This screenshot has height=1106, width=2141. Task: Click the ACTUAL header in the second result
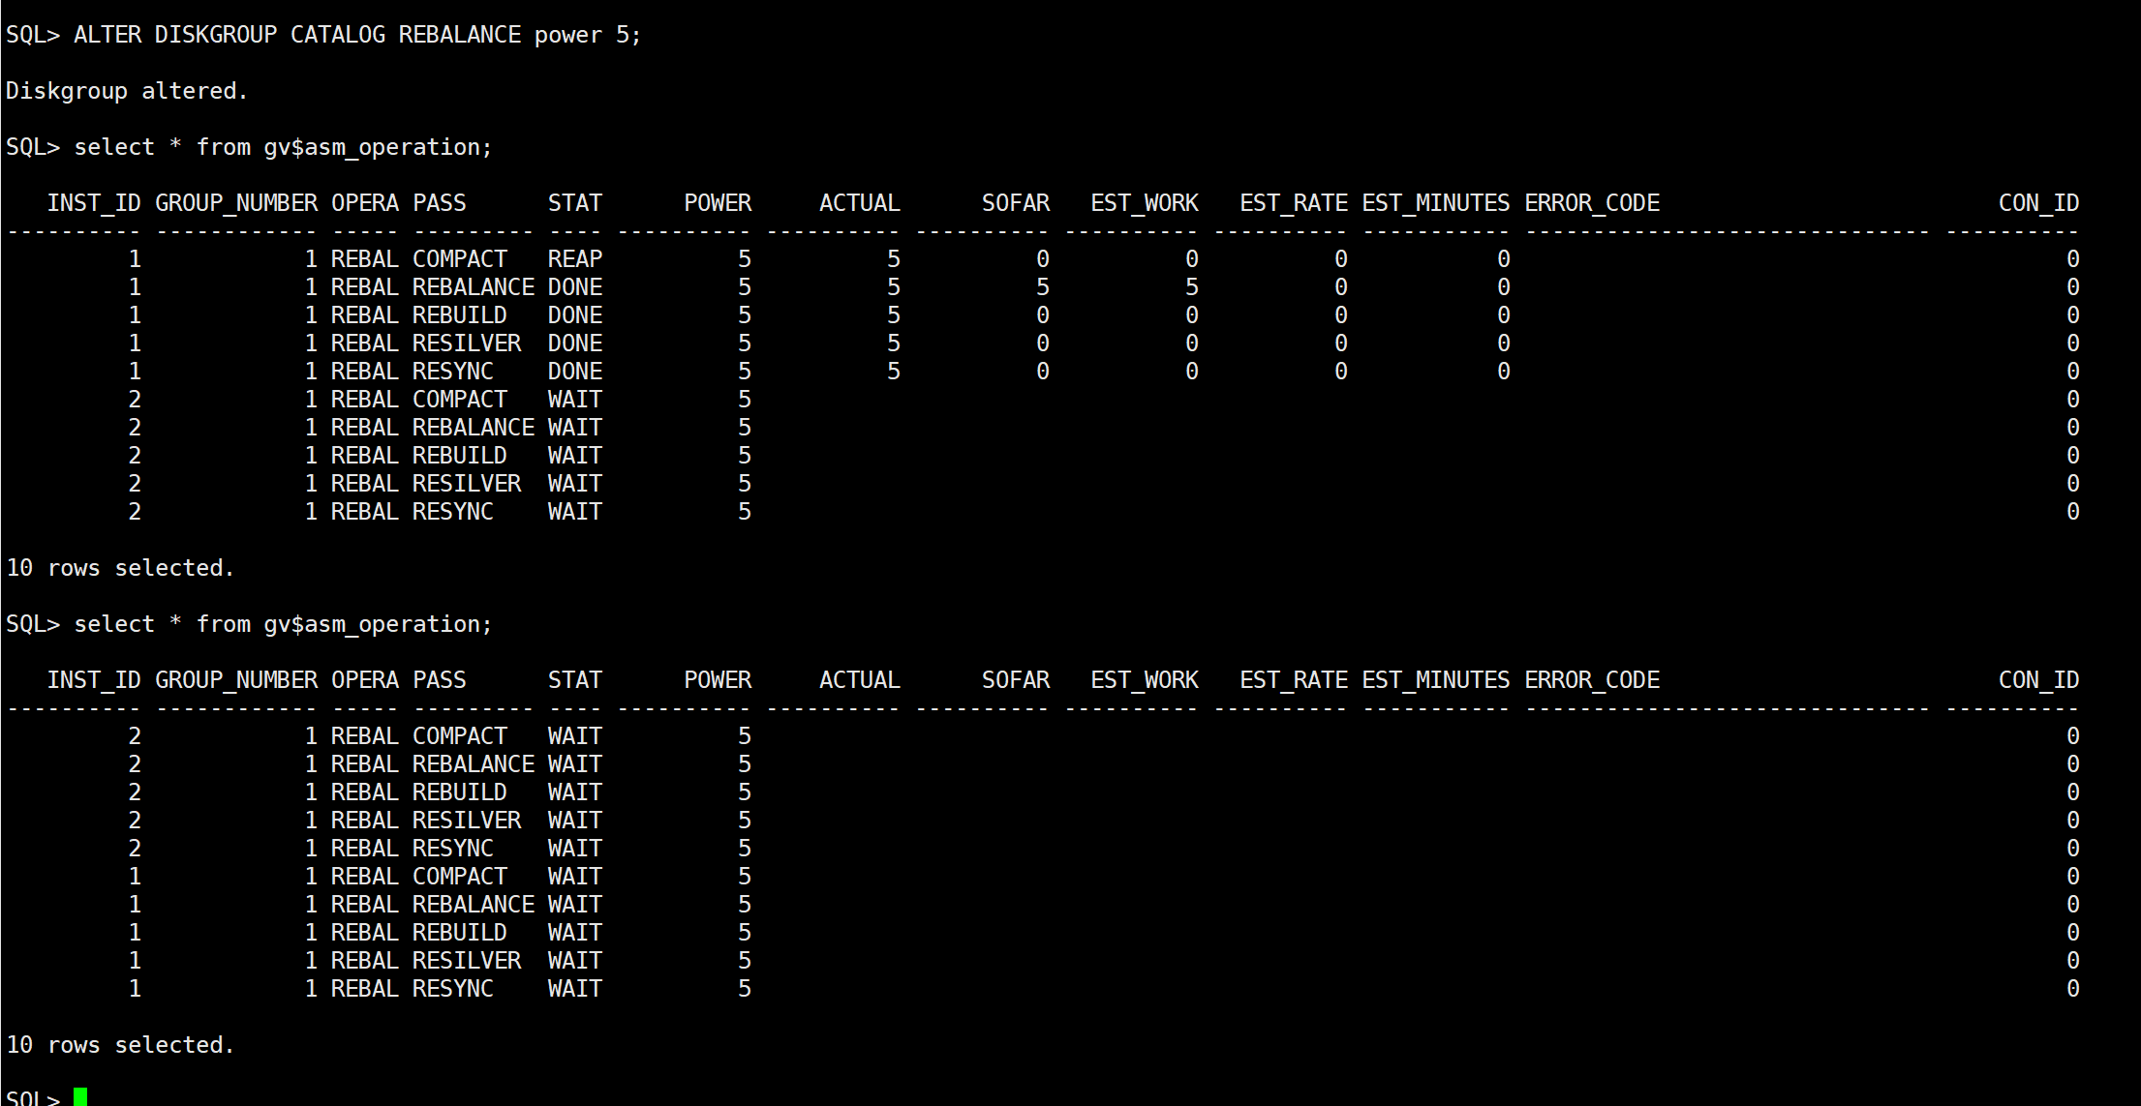tap(859, 680)
